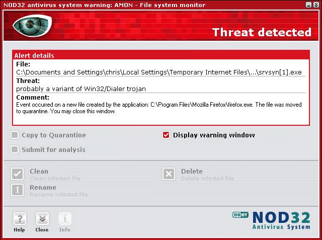Click the window title AMON File system monitor

pos(104,5)
